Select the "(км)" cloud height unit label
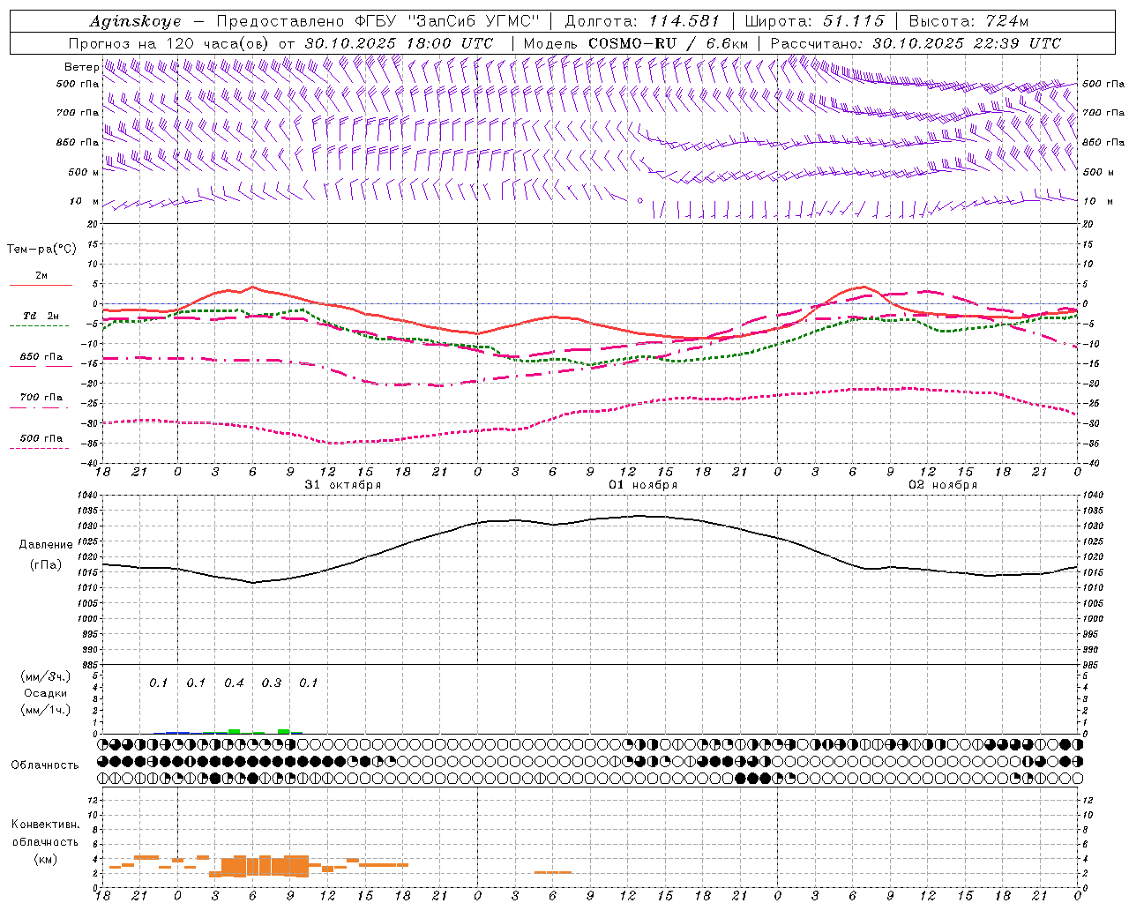 pos(46,859)
